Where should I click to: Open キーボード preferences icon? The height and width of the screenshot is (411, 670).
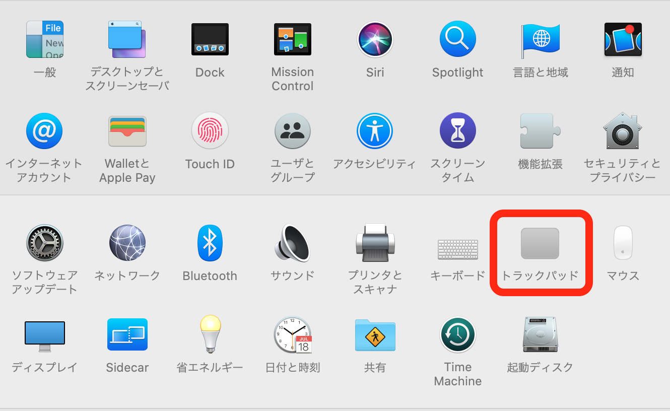point(458,249)
